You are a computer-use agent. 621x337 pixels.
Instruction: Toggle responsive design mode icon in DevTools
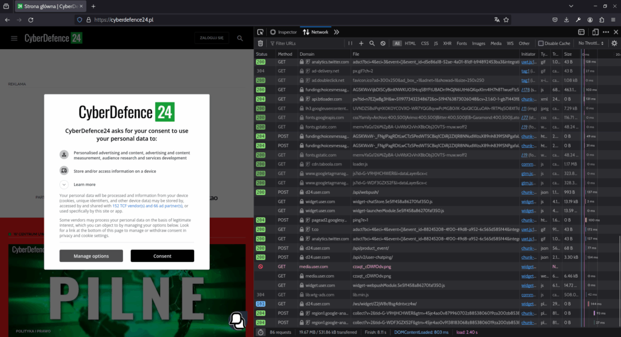coord(595,32)
